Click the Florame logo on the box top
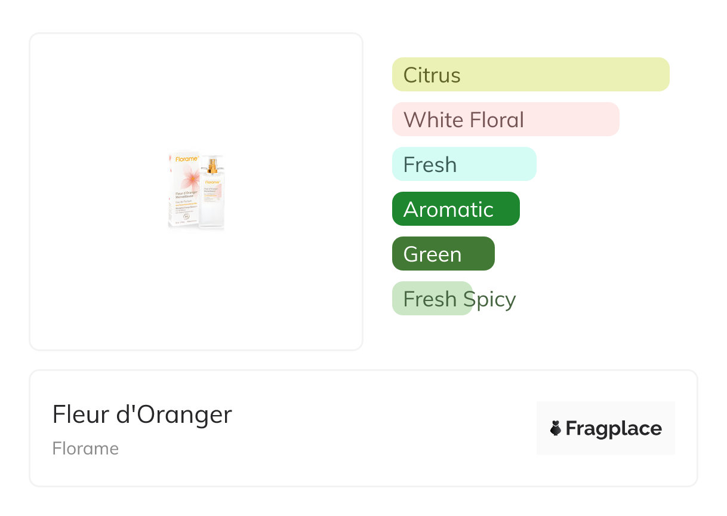Image resolution: width=727 pixels, height=516 pixels. [x=186, y=159]
